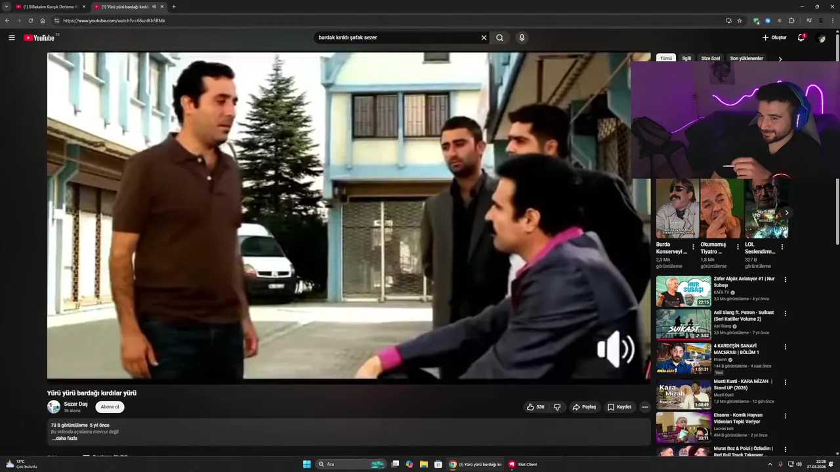
Task: Select the İlgili filter chip
Action: coord(686,58)
